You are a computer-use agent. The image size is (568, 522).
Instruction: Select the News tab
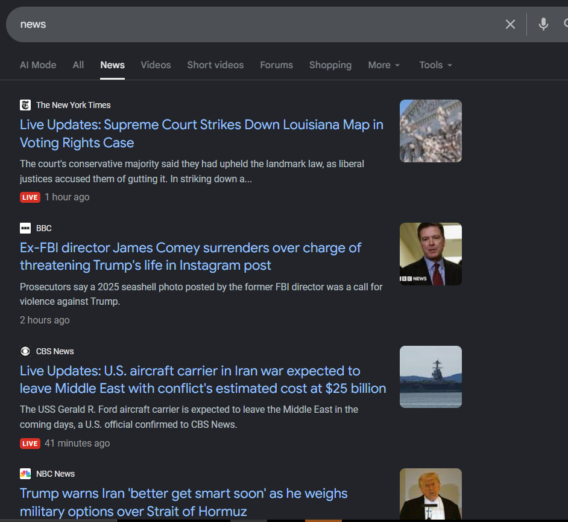coord(112,65)
